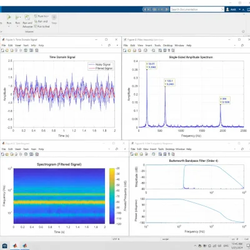This screenshot has width=250, height=250.
Task: Dock Figure 3 using its dock arrow icon
Action: (117, 149)
